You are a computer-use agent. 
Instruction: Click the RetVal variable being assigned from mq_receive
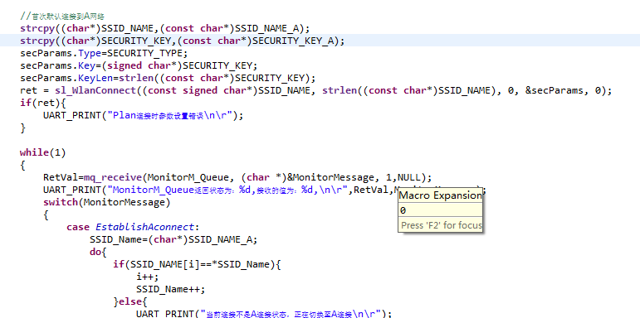[x=61, y=177]
